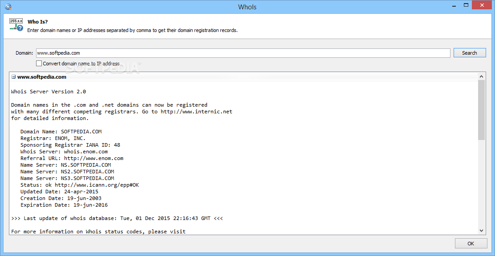Click 'Creation Date: 19-jun-2003' line
The height and width of the screenshot is (256, 495).
pyautogui.click(x=61, y=198)
